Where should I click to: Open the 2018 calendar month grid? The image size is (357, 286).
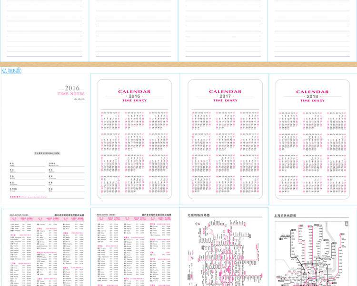pyautogui.click(x=312, y=153)
